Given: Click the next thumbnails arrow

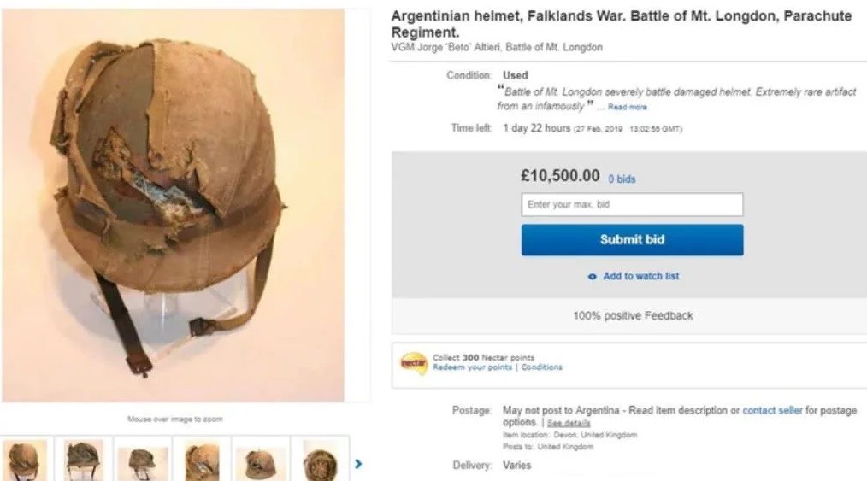Looking at the screenshot, I should (x=358, y=464).
